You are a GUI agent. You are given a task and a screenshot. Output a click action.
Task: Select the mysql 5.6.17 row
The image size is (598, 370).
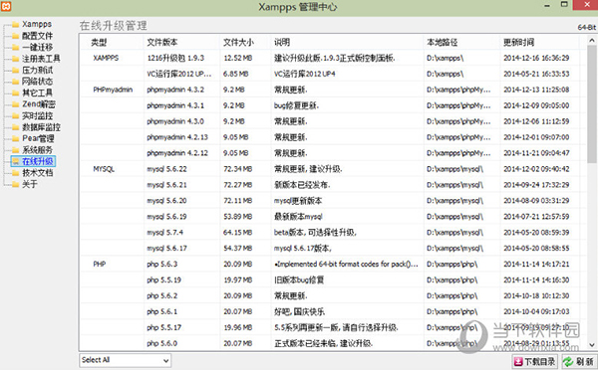point(334,249)
